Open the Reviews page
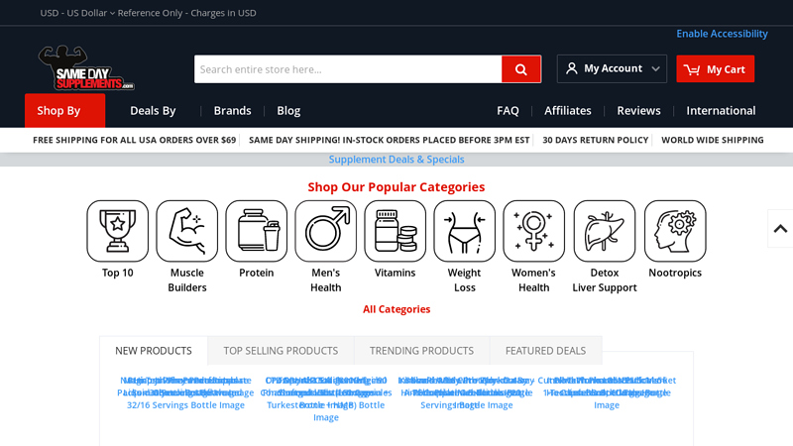This screenshot has width=793, height=446. click(x=638, y=110)
